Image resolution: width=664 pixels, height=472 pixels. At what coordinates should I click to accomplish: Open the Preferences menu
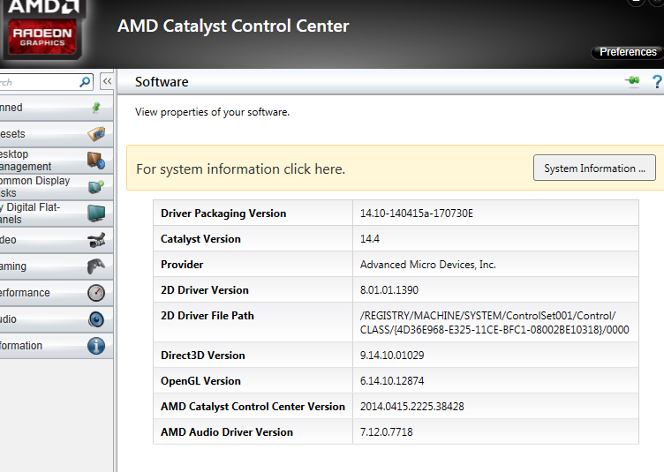point(628,52)
